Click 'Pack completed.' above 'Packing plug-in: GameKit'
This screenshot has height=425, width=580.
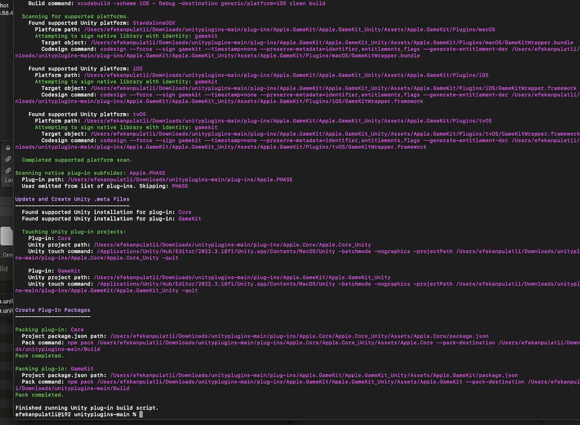pyautogui.click(x=40, y=356)
